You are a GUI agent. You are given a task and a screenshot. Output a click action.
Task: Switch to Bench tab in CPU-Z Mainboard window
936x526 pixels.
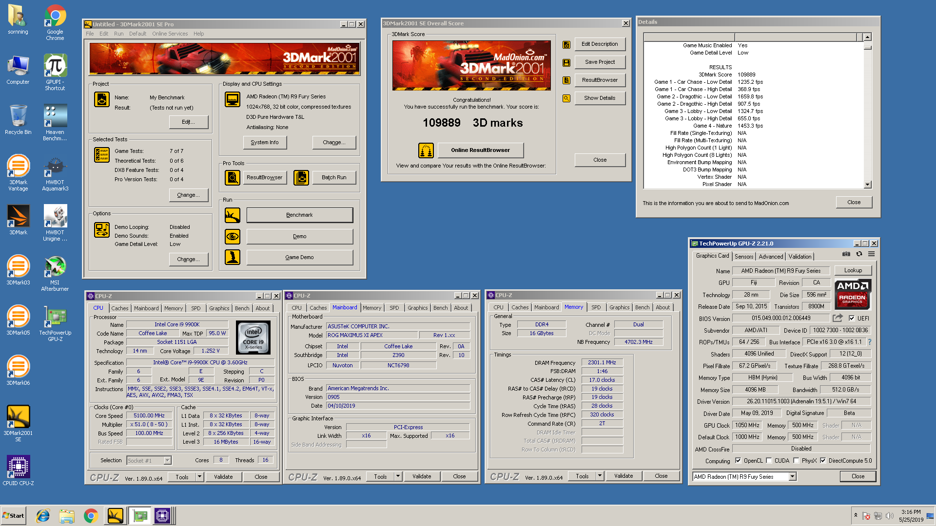(440, 308)
